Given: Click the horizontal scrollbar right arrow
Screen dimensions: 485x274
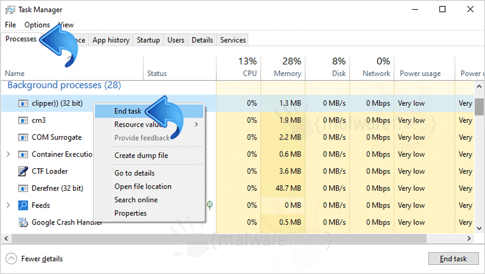Looking at the screenshot, I should click(x=469, y=239).
